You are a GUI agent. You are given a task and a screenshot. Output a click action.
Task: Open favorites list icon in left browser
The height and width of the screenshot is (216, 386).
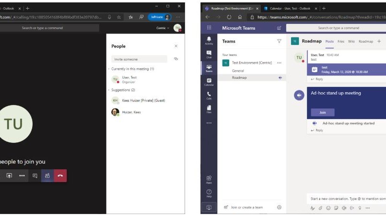click(131, 17)
